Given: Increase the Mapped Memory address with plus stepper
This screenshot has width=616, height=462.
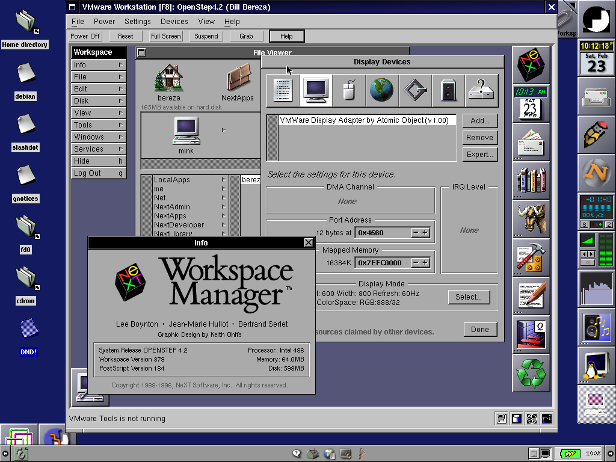Looking at the screenshot, I should coord(425,262).
